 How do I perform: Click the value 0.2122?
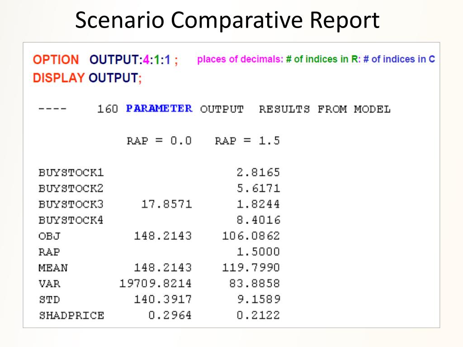(258, 316)
